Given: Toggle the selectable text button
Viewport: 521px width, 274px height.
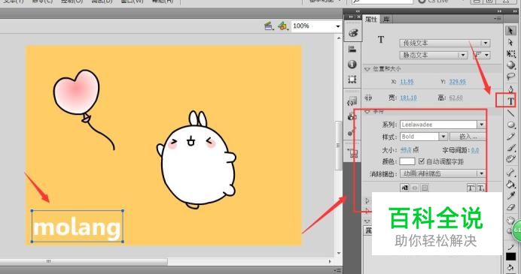Looking at the screenshot, I should coord(405,188).
